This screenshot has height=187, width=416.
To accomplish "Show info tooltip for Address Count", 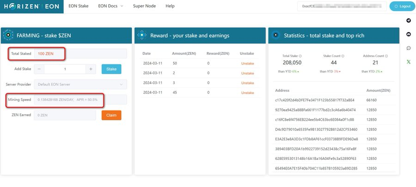I will 386,56.
